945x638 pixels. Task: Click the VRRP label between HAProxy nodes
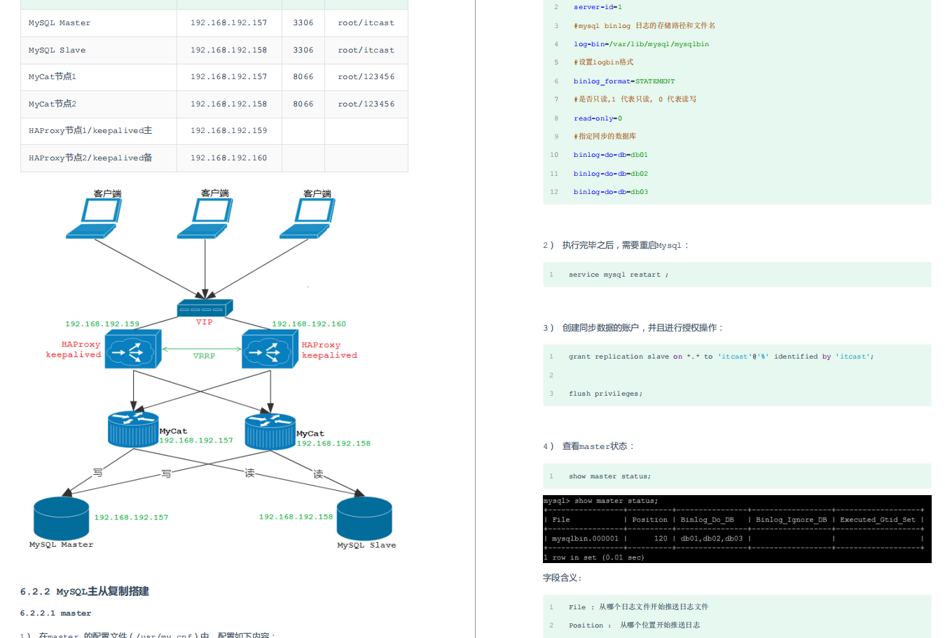(204, 356)
